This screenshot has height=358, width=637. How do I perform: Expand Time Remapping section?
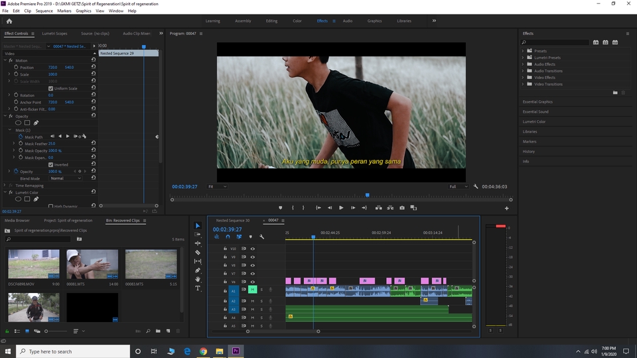(x=5, y=186)
